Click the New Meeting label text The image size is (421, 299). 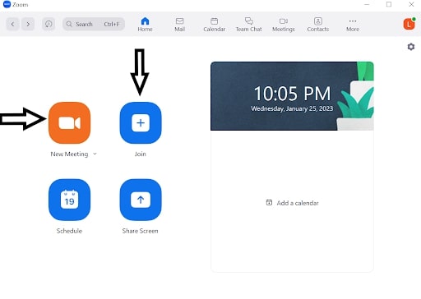69,154
